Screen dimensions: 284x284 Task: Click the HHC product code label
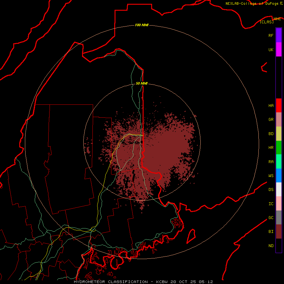[x=277, y=19]
